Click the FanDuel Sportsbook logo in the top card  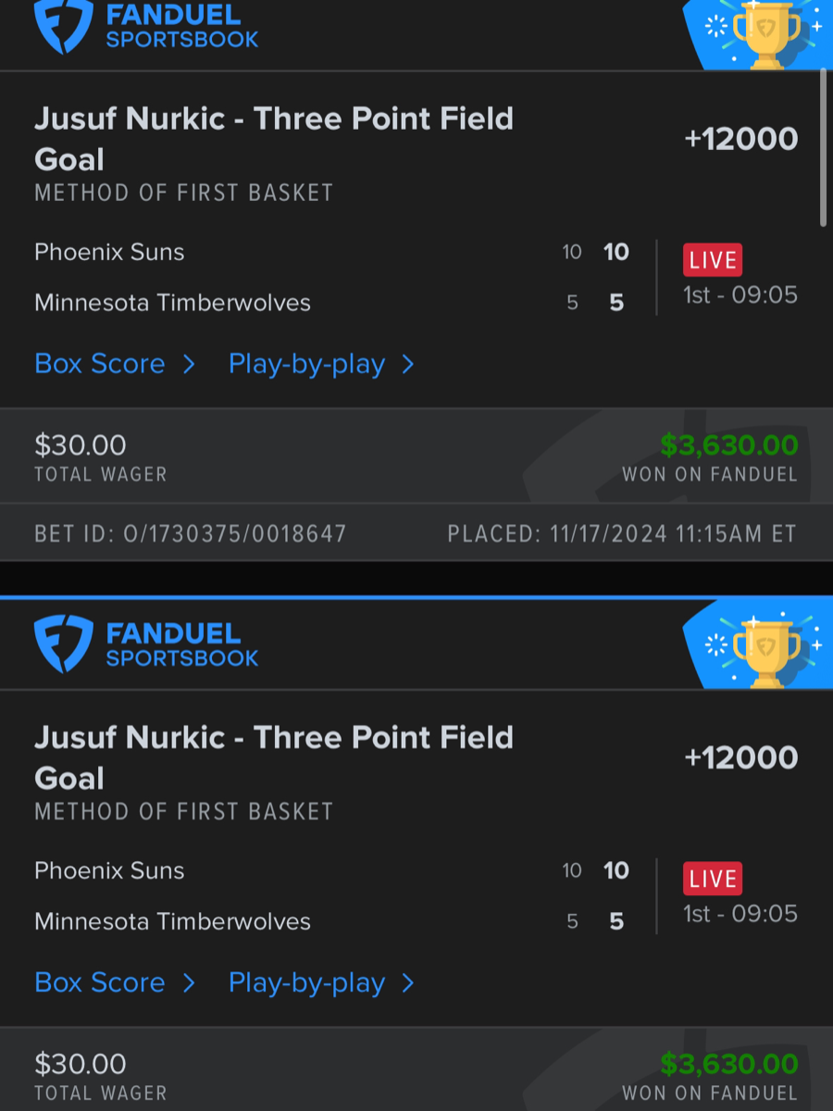[x=145, y=28]
